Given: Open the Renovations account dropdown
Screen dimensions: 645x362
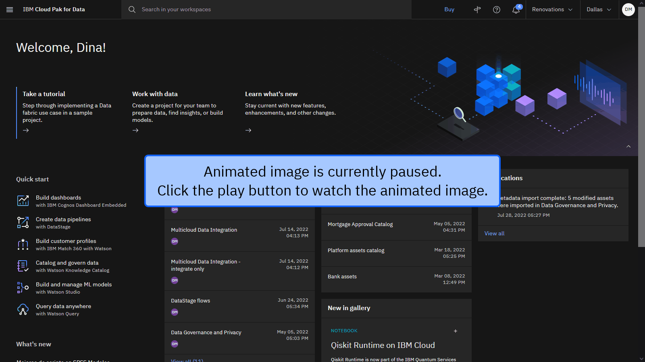Looking at the screenshot, I should (x=553, y=10).
